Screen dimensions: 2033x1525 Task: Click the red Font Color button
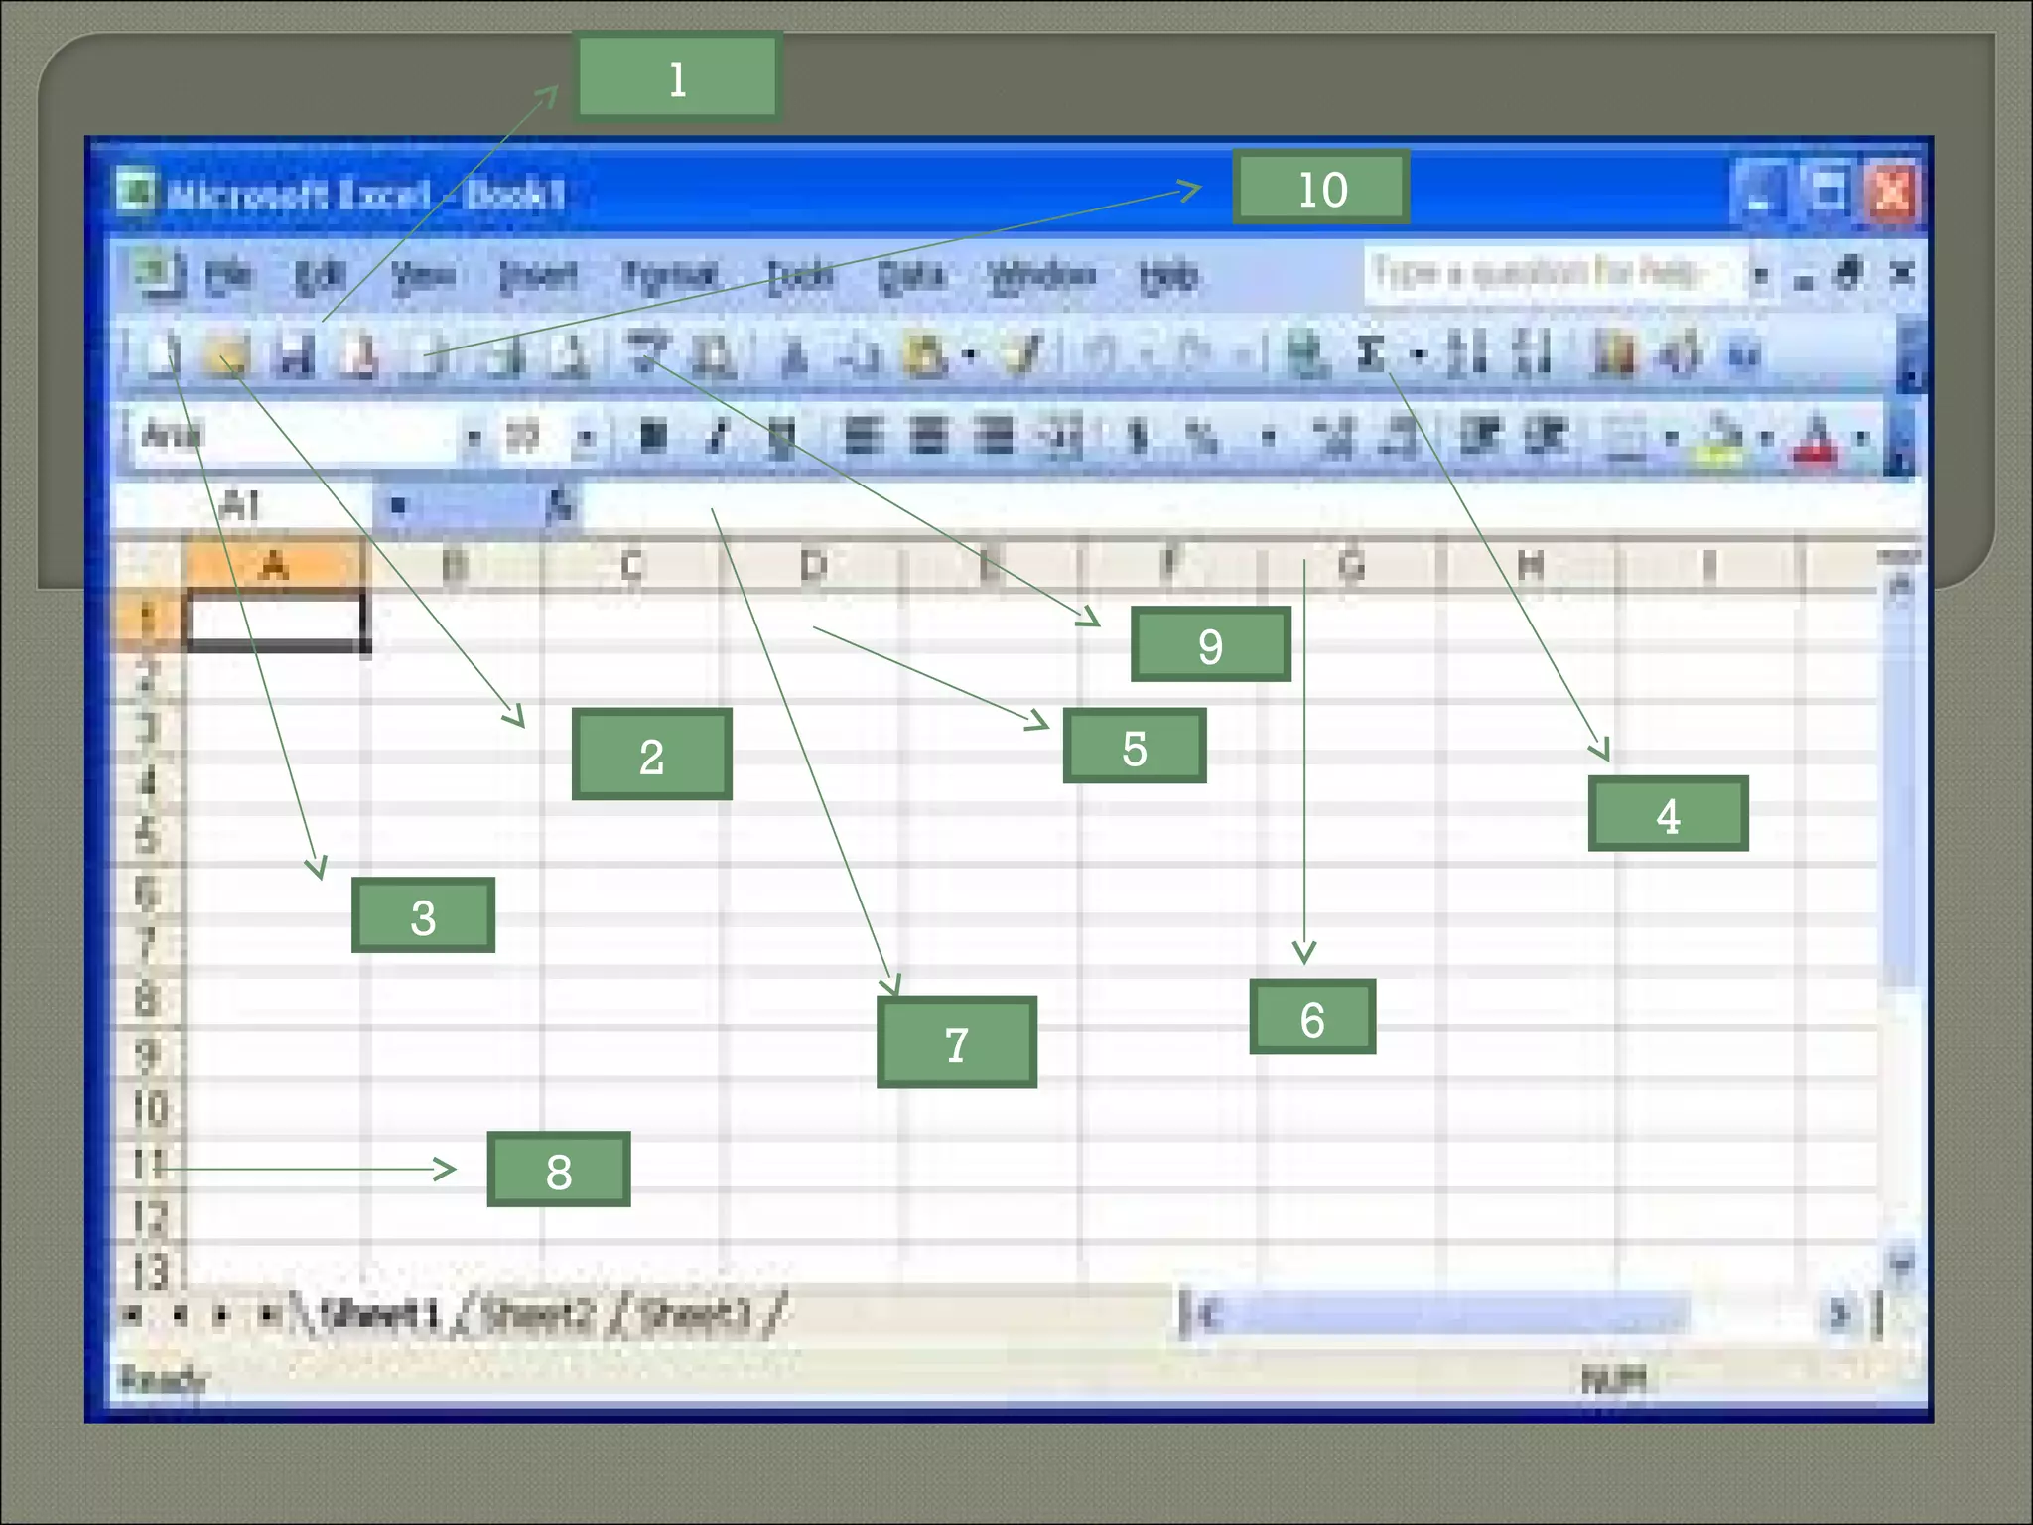(x=1818, y=438)
